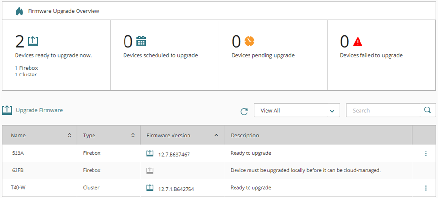The width and height of the screenshot is (438, 198).
Task: Click the Ready to upgrade text in the T40-W row
Action: (x=251, y=188)
